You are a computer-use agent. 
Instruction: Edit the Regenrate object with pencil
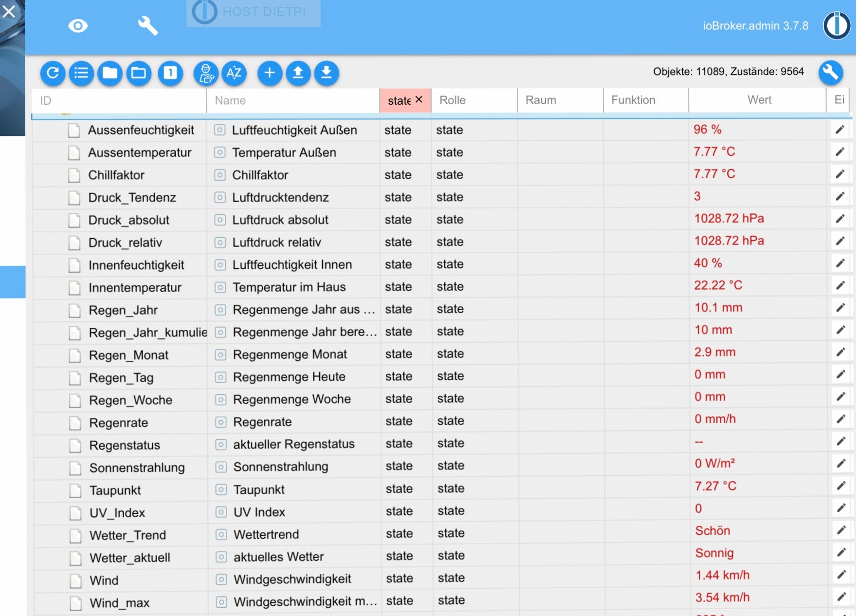(841, 419)
